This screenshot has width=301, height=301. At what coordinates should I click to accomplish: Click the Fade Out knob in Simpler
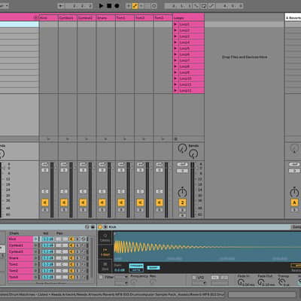(262, 282)
